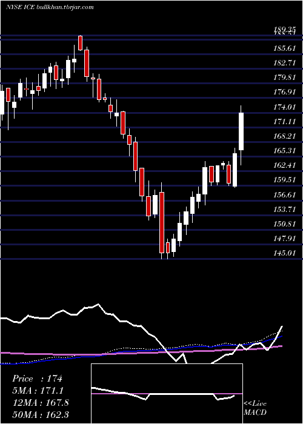
Task: Click inside the MACD inset panel
Action: (167, 394)
